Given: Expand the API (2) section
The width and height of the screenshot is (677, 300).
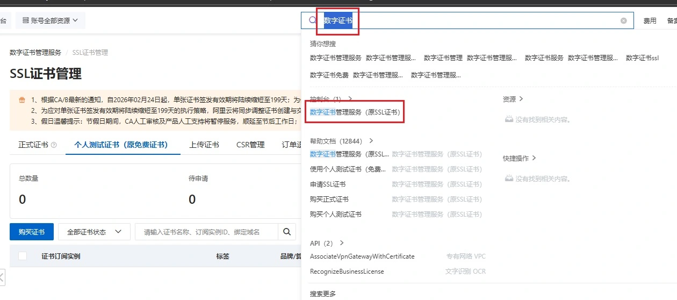Looking at the screenshot, I should [342, 243].
